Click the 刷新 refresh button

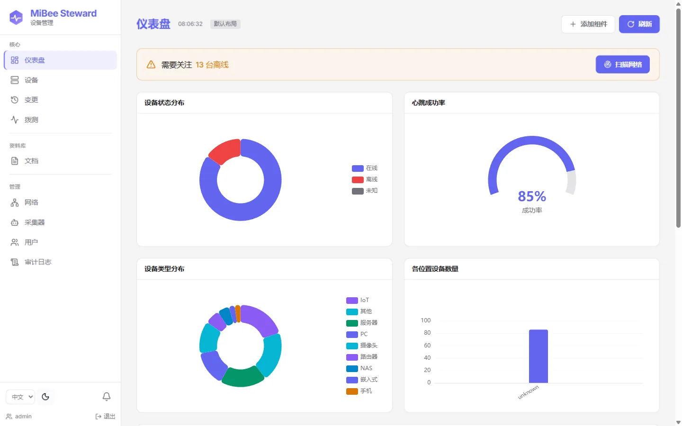pyautogui.click(x=639, y=24)
